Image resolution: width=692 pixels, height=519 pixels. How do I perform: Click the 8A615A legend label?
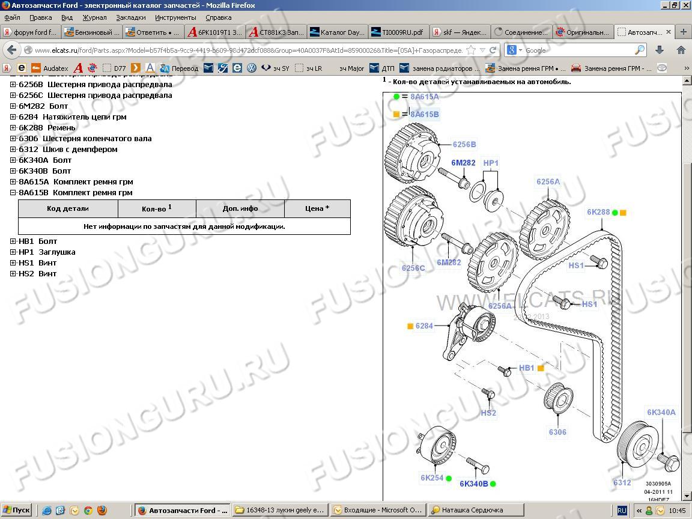coord(425,97)
